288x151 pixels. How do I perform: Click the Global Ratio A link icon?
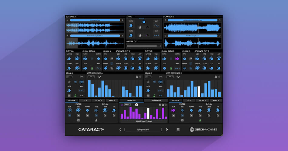(92, 59)
